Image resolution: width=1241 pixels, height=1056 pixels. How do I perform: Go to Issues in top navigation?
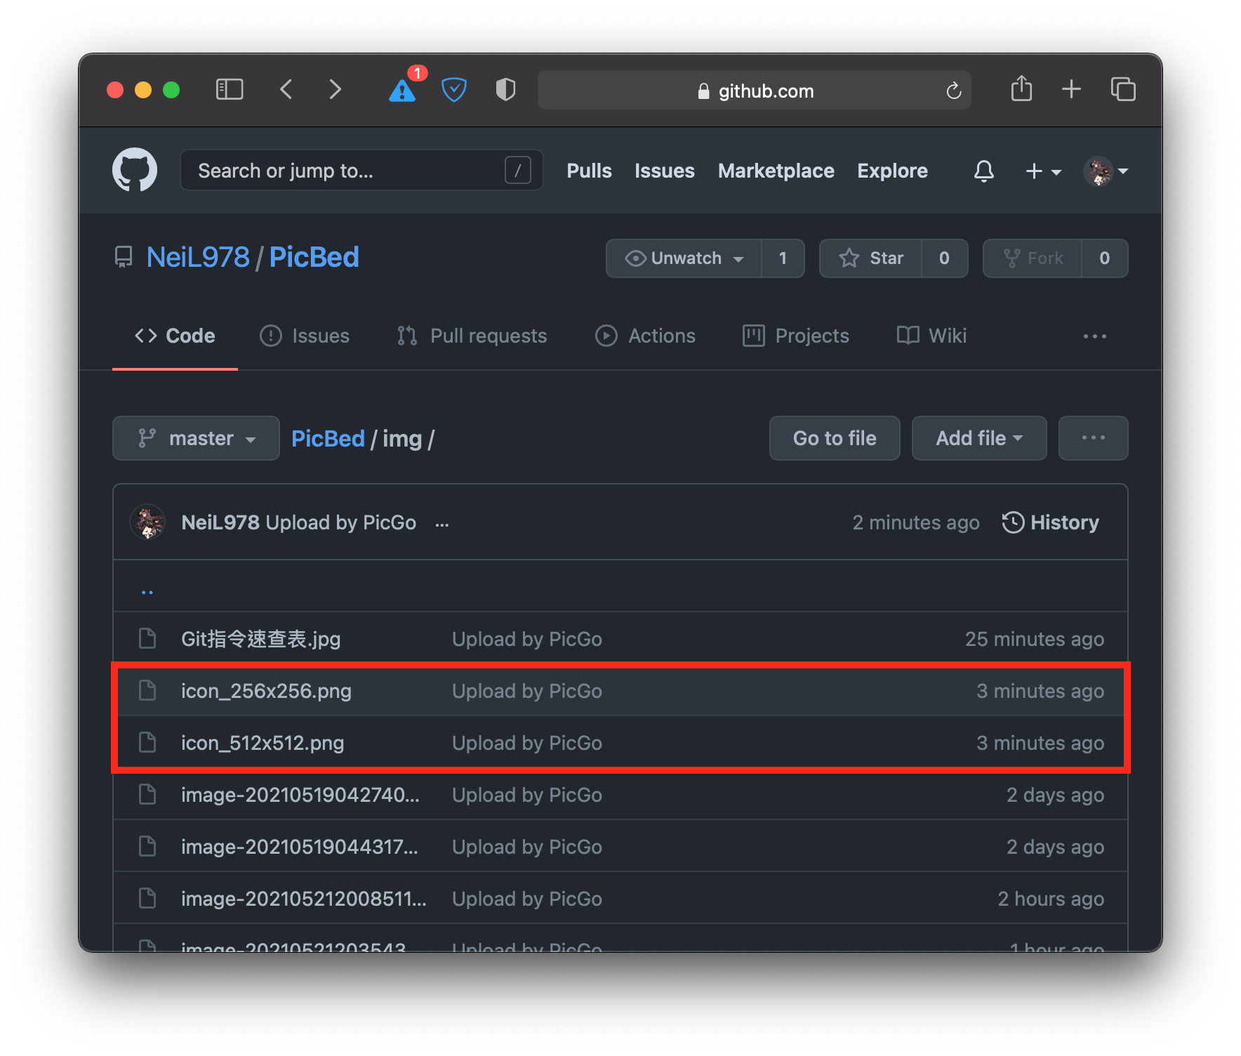(x=664, y=171)
